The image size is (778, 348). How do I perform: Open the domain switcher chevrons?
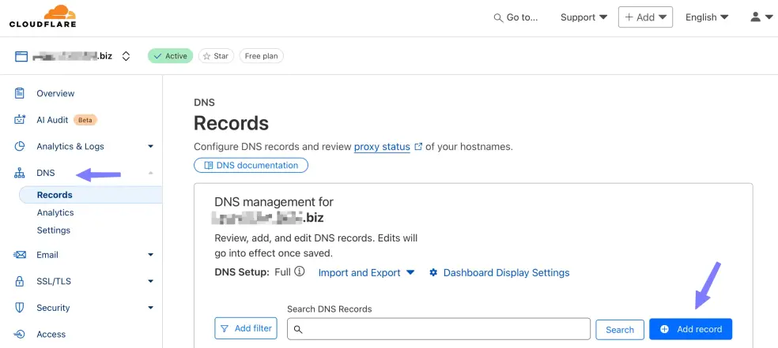click(126, 56)
